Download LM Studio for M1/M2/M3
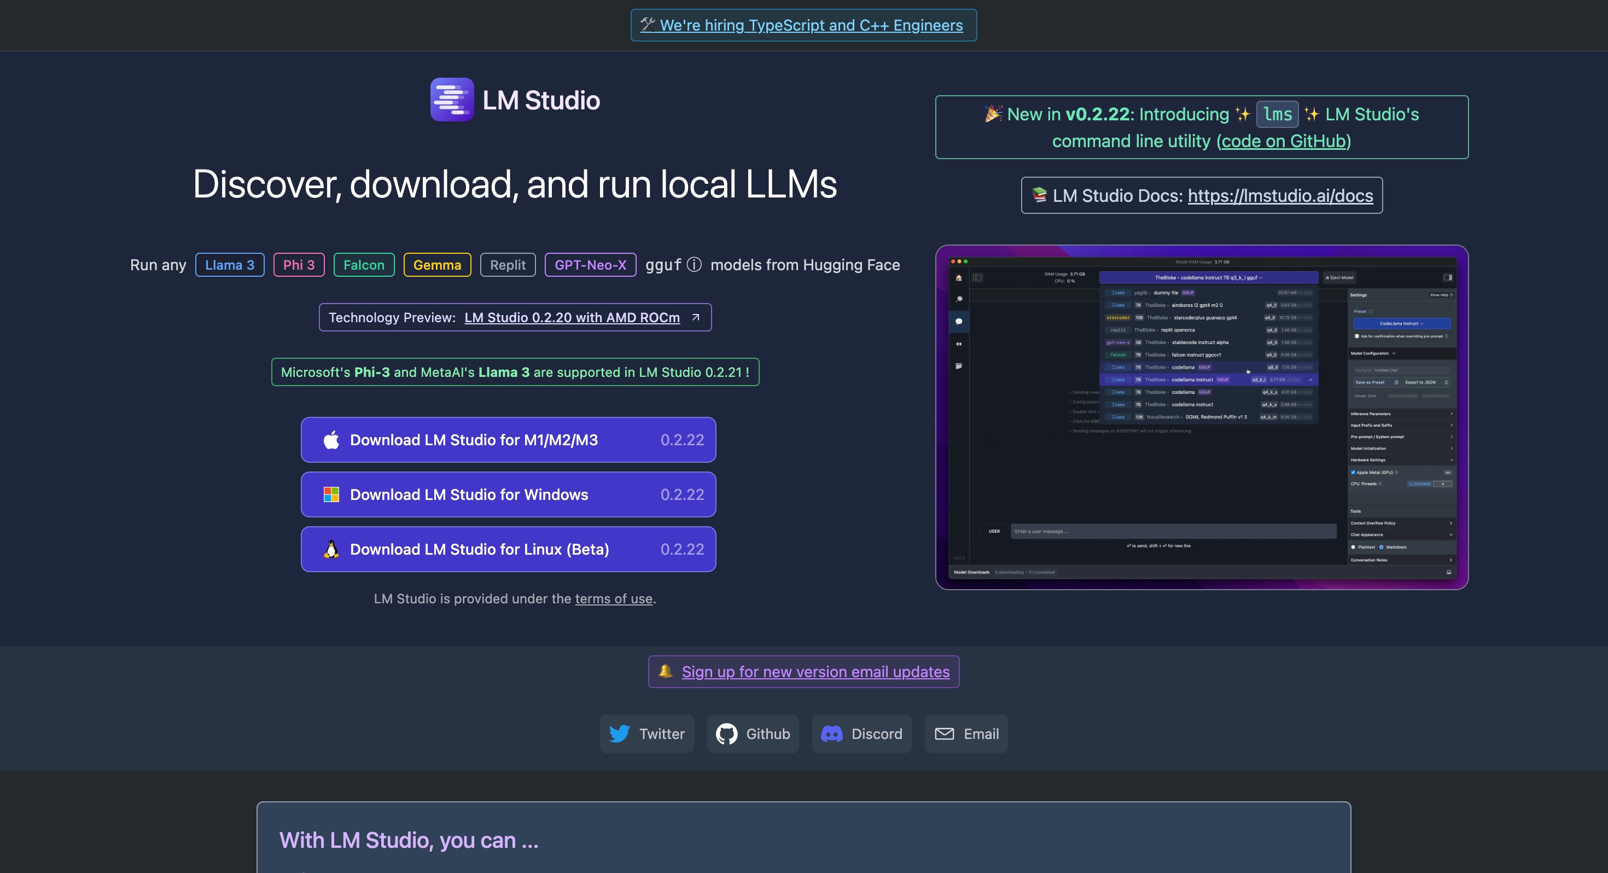Viewport: 1608px width, 873px height. pyautogui.click(x=508, y=440)
